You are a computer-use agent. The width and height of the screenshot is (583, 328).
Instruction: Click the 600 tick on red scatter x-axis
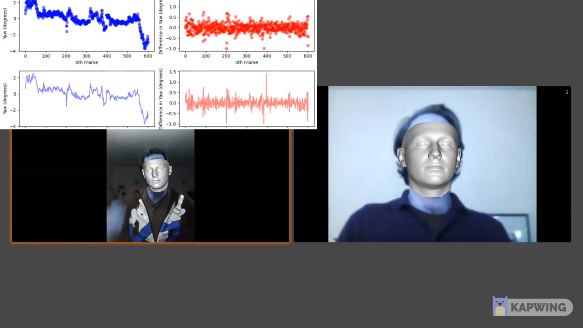(308, 56)
